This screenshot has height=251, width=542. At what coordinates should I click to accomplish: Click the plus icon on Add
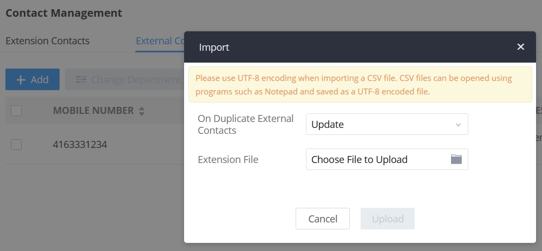pyautogui.click(x=21, y=80)
